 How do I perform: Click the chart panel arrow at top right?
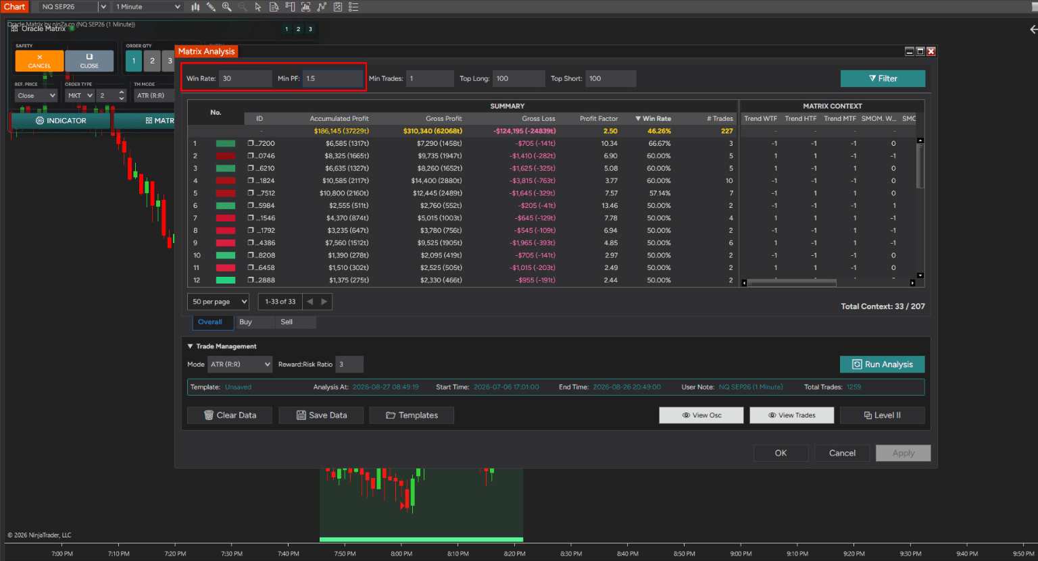[1033, 29]
